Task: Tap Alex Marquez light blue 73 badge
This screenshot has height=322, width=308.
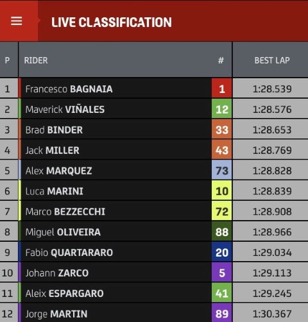Action: click(x=221, y=170)
